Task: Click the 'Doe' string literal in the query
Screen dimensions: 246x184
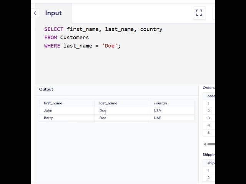Action: point(110,46)
